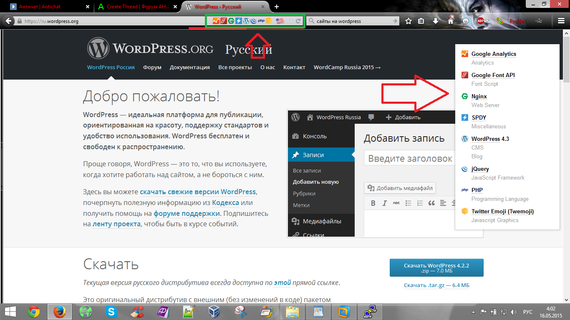Image resolution: width=570 pixels, height=320 pixels.
Task: Open Google Chrome from the taskbar
Action: point(34,312)
